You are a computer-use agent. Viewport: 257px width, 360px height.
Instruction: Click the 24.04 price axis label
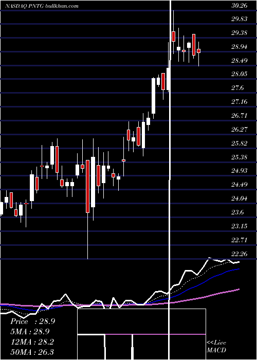tap(240, 199)
